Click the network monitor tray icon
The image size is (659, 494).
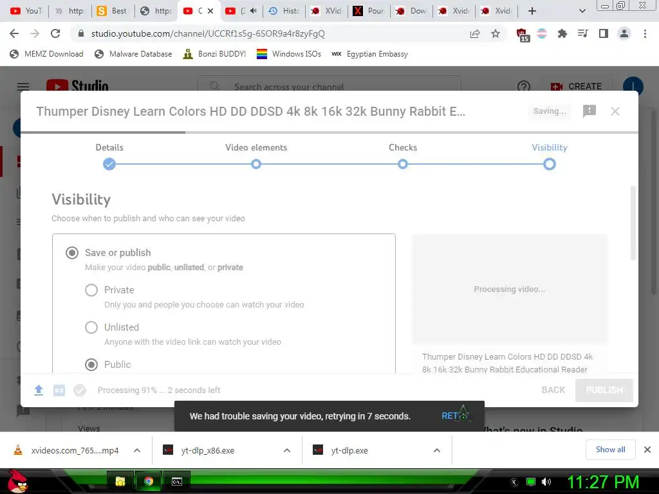pyautogui.click(x=530, y=482)
